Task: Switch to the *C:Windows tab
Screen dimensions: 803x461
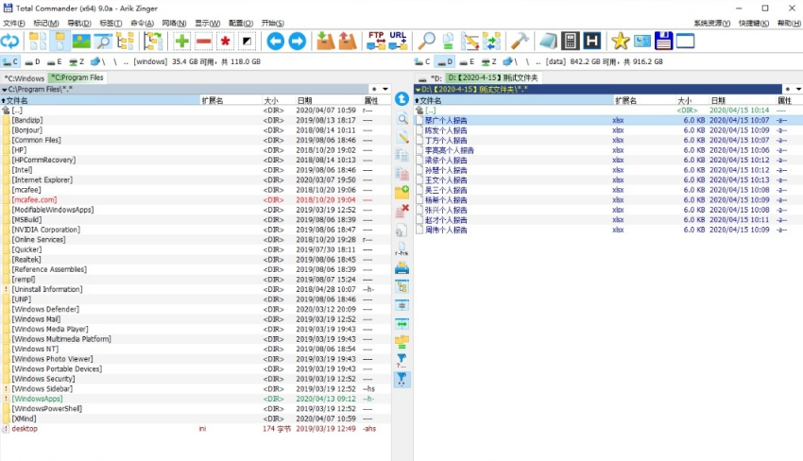Action: click(25, 78)
